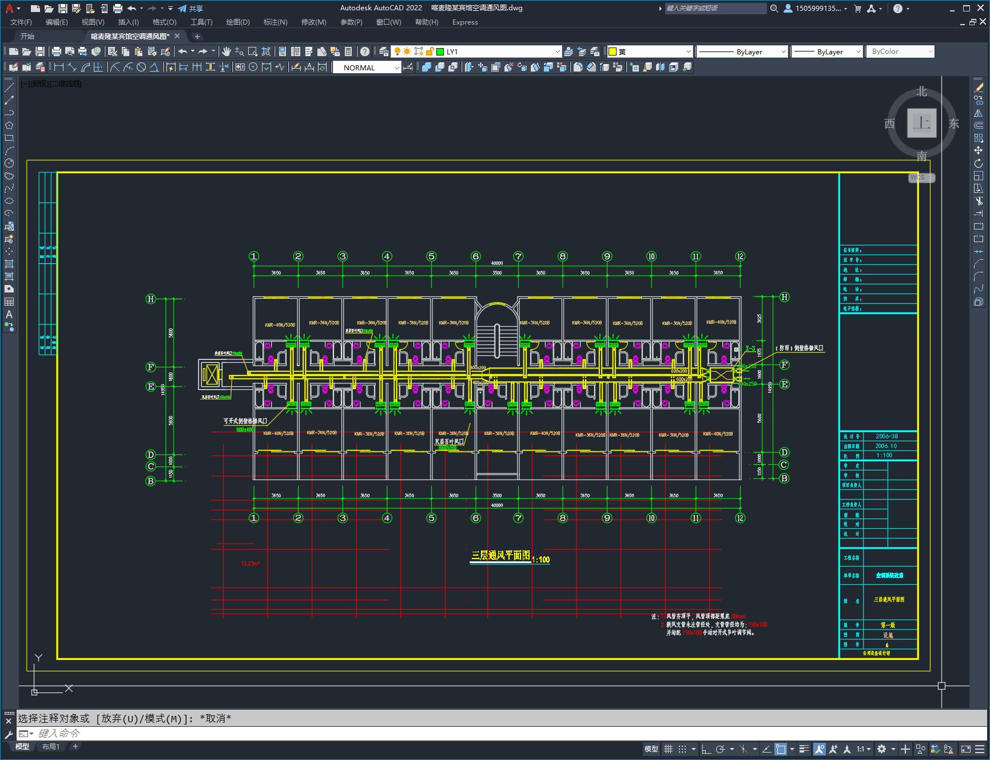
Task: Open workspace switching gear icon
Action: tap(882, 749)
